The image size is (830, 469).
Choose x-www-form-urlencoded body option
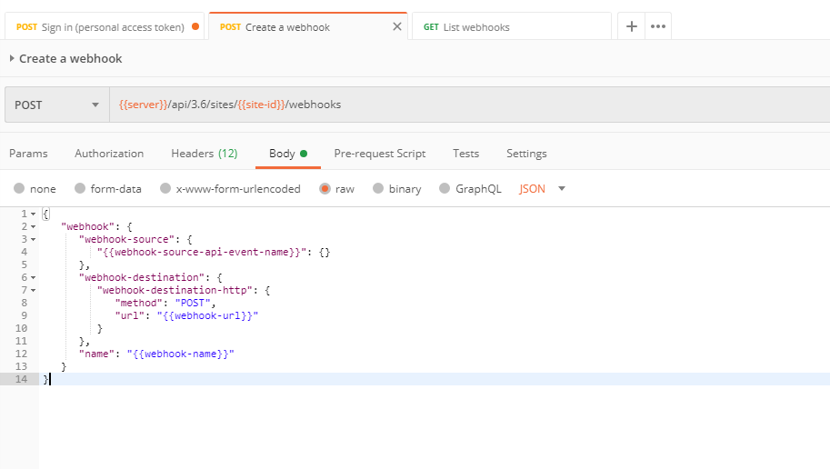pyautogui.click(x=165, y=189)
